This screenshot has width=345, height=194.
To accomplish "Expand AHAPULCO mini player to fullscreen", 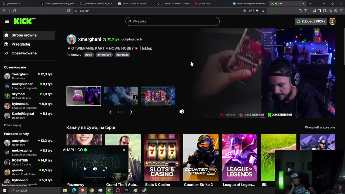I will click(105, 169).
